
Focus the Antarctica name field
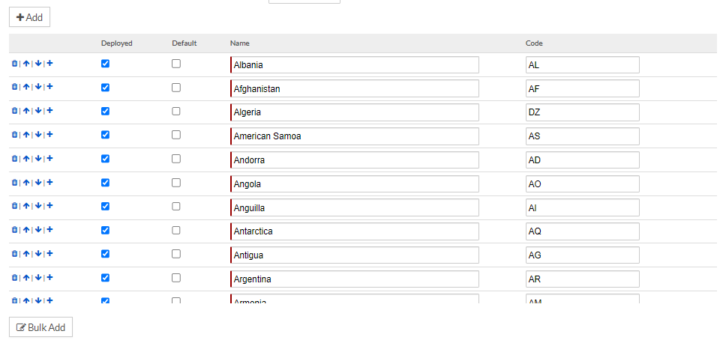coord(355,231)
